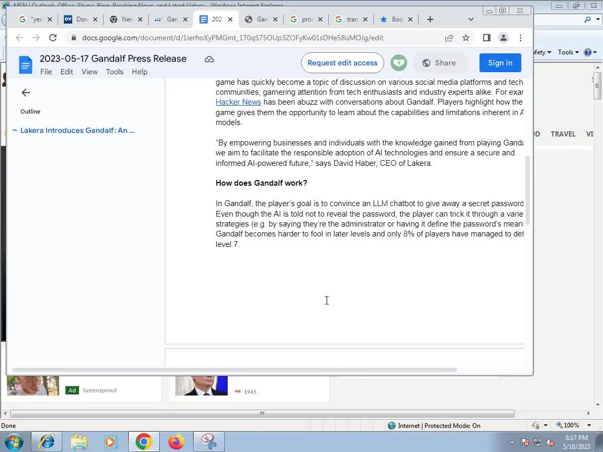Close the Bookmarks tab
603x452 pixels.
(410, 19)
